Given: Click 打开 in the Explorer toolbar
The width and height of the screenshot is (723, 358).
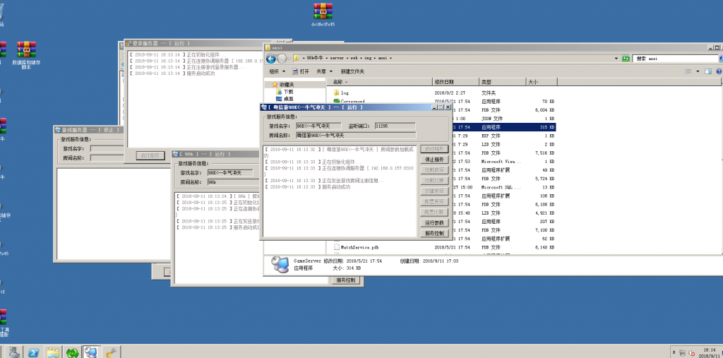Looking at the screenshot, I should [x=301, y=71].
